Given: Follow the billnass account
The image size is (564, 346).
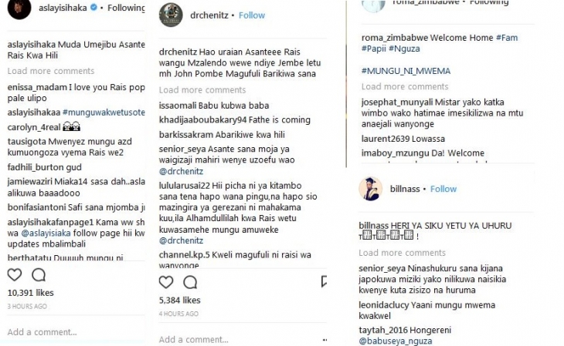Looking at the screenshot, I should coord(443,189).
